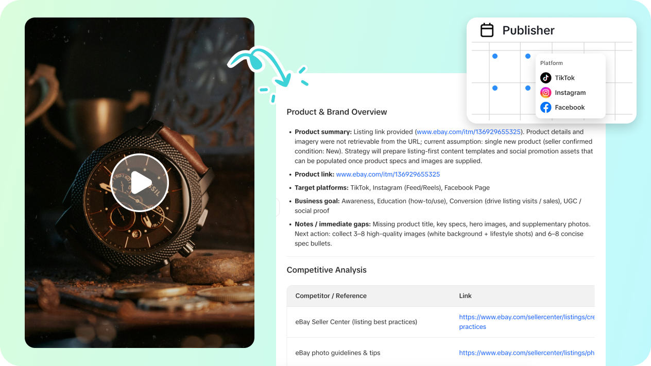Click the Link column header
This screenshot has height=366, width=651.
click(465, 296)
